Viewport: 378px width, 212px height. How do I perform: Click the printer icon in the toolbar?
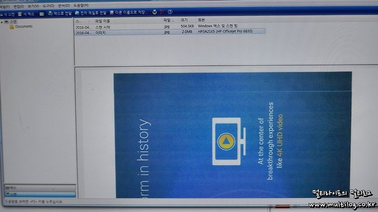(x=154, y=12)
